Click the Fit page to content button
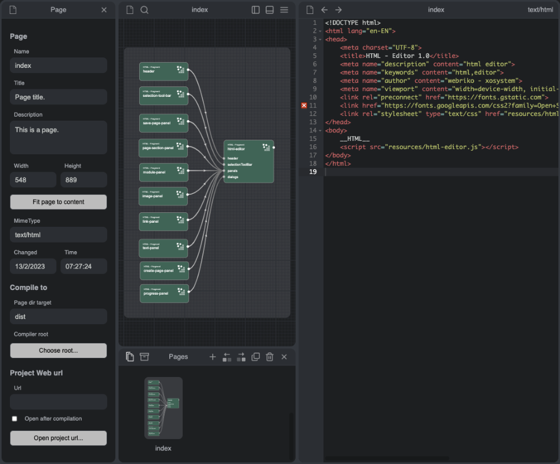 coord(59,202)
